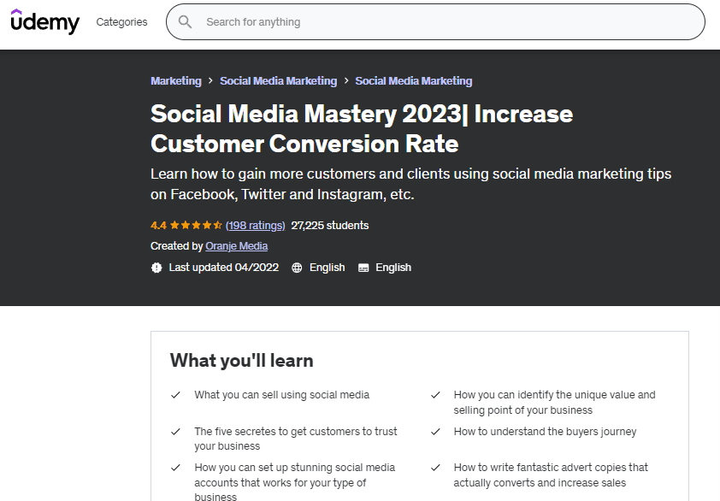The height and width of the screenshot is (501, 720).
Task: Click the course title heading
Action: point(362,128)
